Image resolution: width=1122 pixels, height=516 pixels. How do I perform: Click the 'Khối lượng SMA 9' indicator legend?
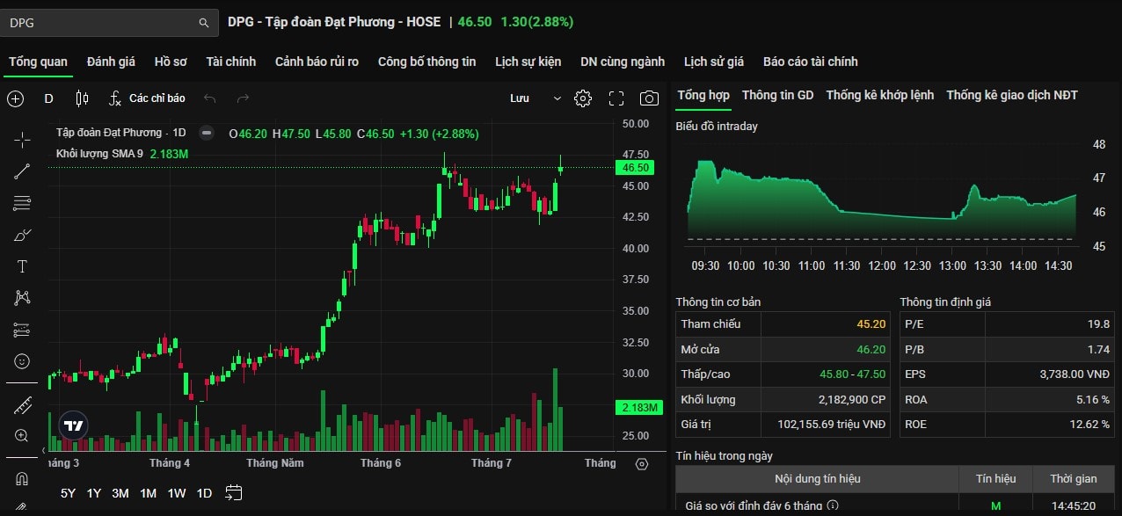click(x=99, y=154)
